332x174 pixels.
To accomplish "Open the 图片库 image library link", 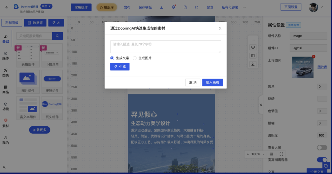I will (322, 67).
